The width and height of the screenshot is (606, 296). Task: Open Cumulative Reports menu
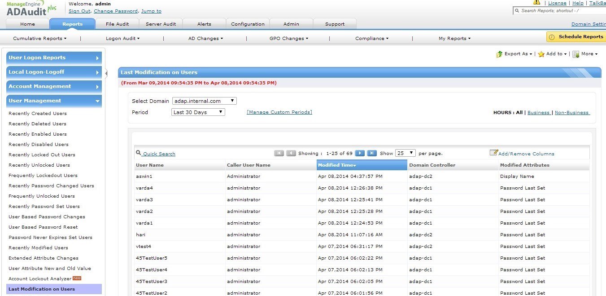click(x=39, y=39)
